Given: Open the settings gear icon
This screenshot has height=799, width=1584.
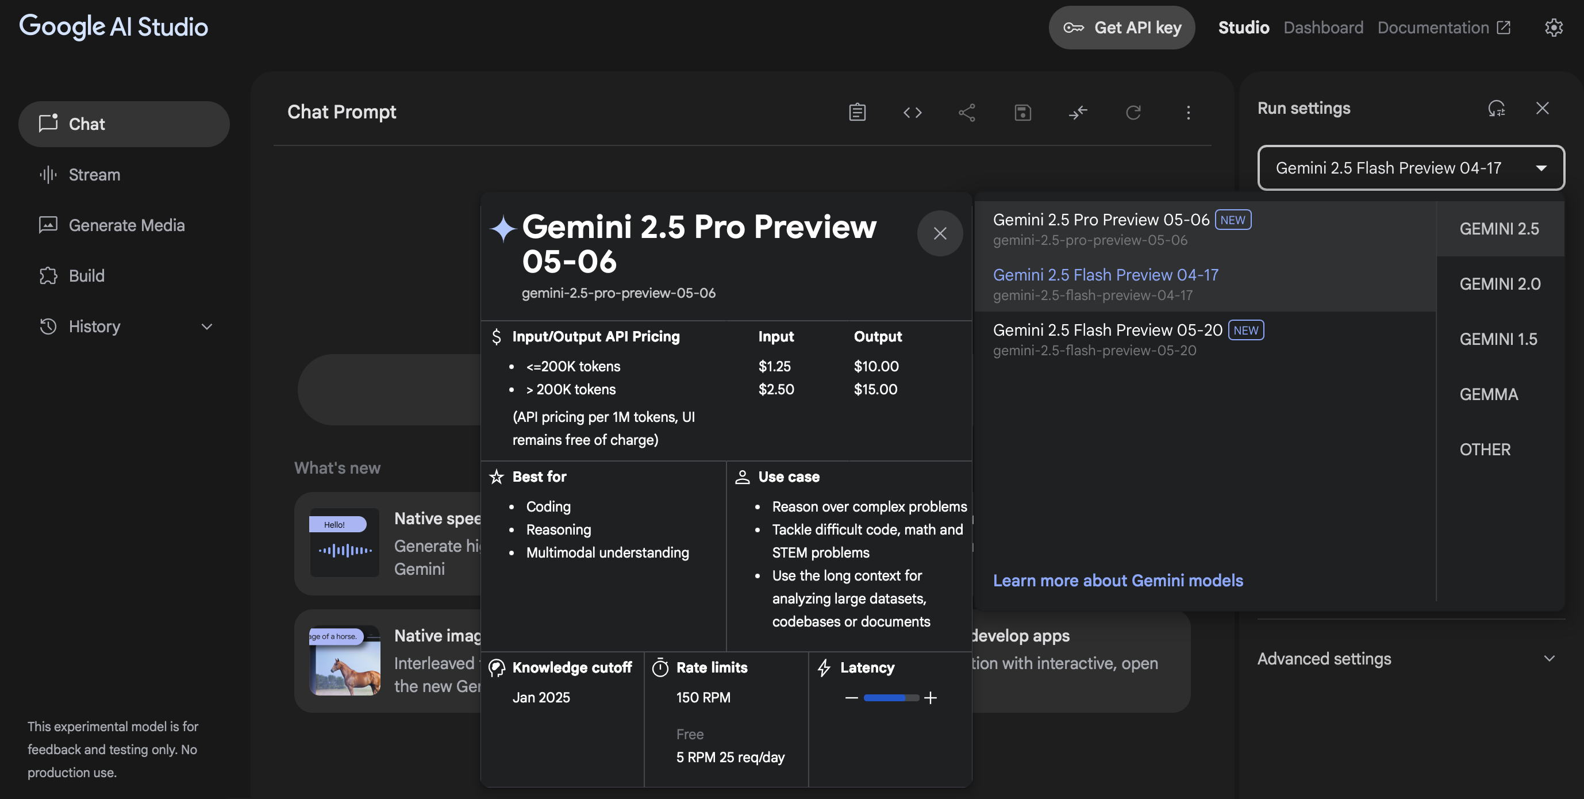Looking at the screenshot, I should click(x=1554, y=28).
